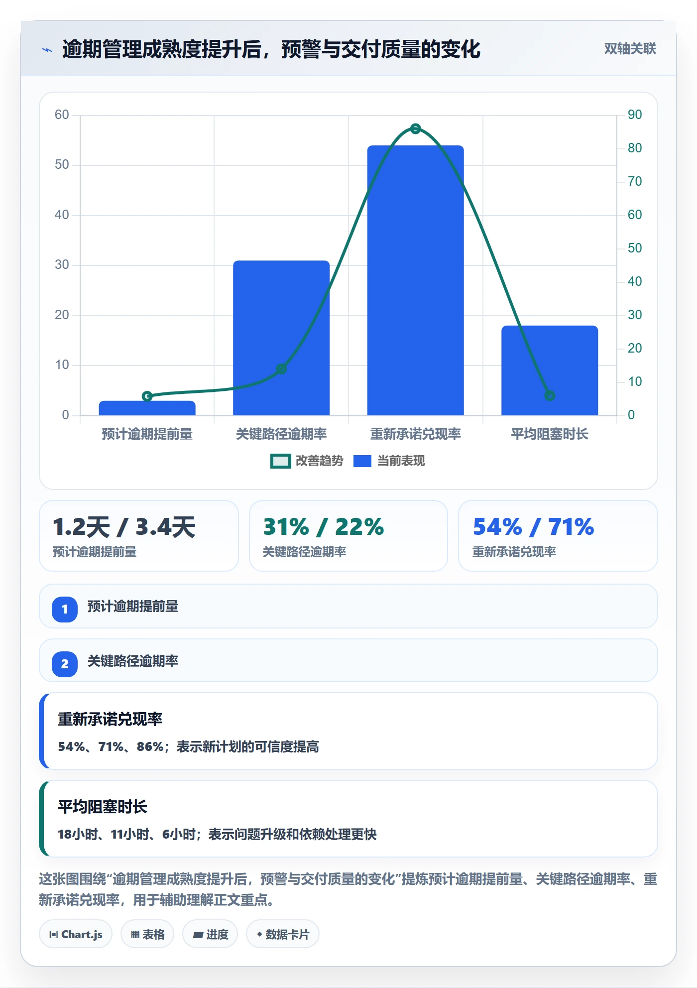Click the line point on 关键路径逾期率 bar
This screenshot has width=697, height=988.
coord(281,369)
